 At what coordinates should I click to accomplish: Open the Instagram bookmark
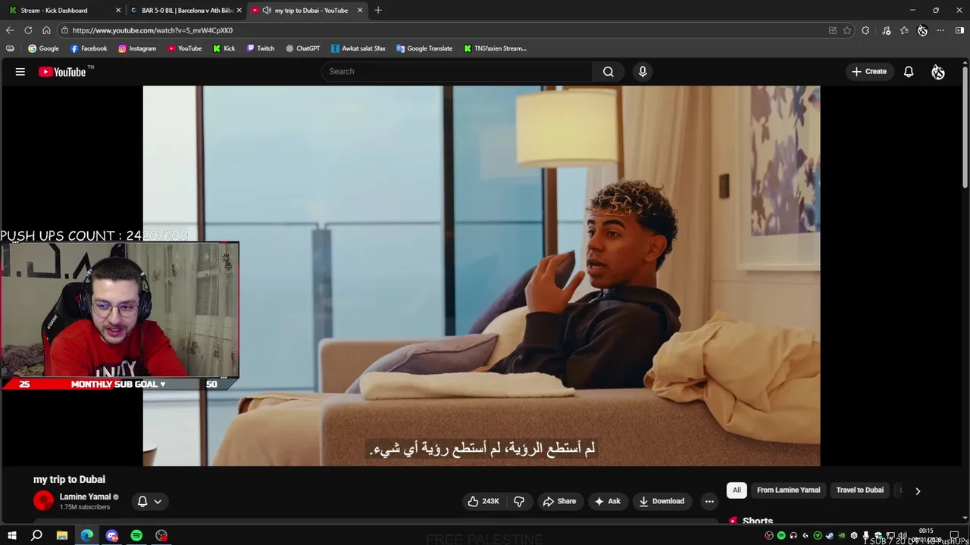click(x=137, y=48)
